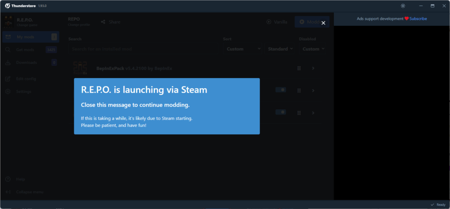The height and width of the screenshot is (209, 450).
Task: Expand chevron of the last mod row
Action: coord(313,113)
